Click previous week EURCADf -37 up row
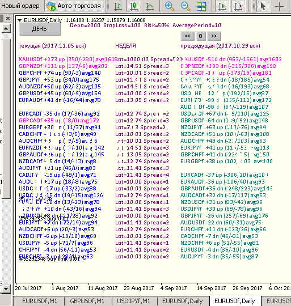Viewport: 291px width, 306px height. pyautogui.click(x=224, y=175)
